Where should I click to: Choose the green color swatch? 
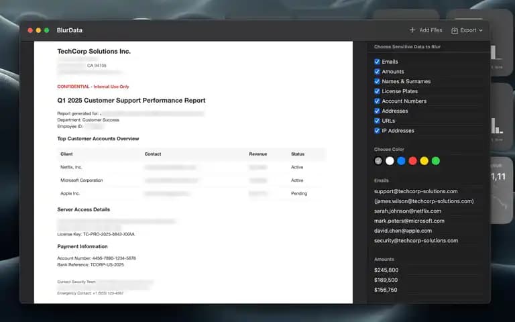436,161
